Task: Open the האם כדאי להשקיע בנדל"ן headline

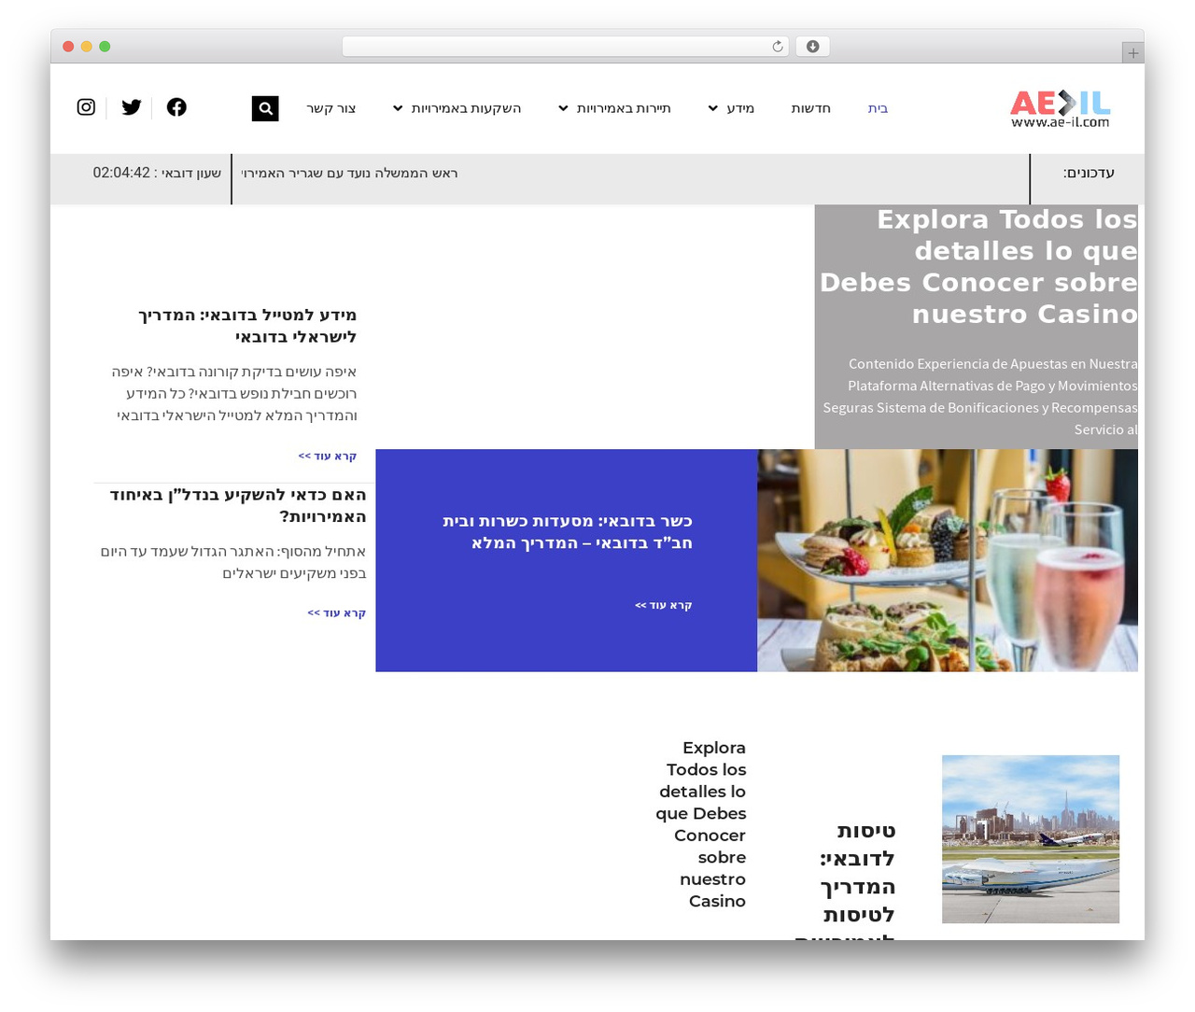Action: (238, 505)
